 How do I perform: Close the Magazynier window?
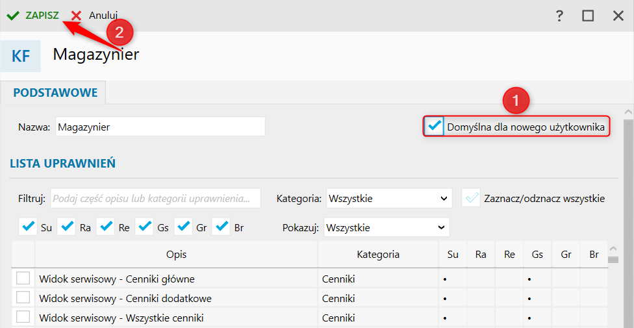tap(618, 16)
